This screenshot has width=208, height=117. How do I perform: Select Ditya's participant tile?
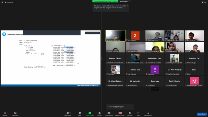194,70
